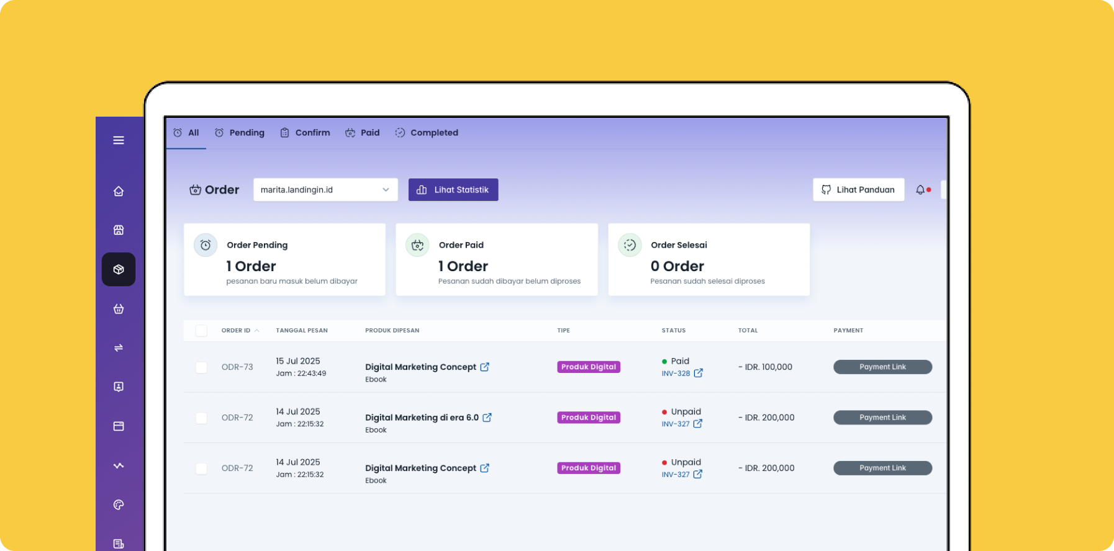Open external link for INV-328 invoice
This screenshot has width=1114, height=551.
[x=698, y=373]
